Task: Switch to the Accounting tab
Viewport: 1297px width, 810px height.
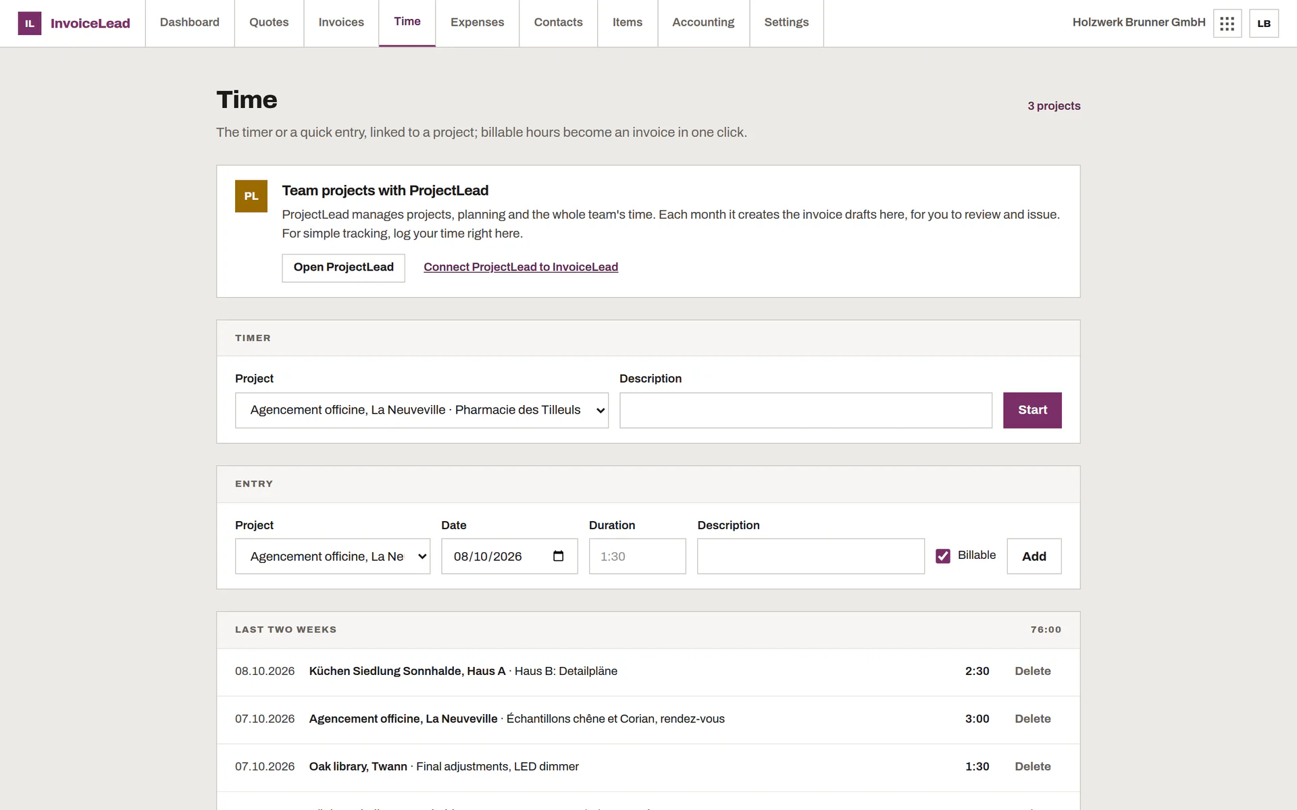Action: 703,22
